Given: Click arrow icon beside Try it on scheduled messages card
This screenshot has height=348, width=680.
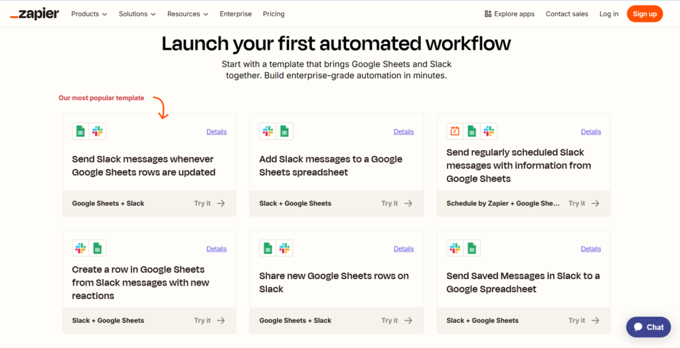Looking at the screenshot, I should (596, 203).
